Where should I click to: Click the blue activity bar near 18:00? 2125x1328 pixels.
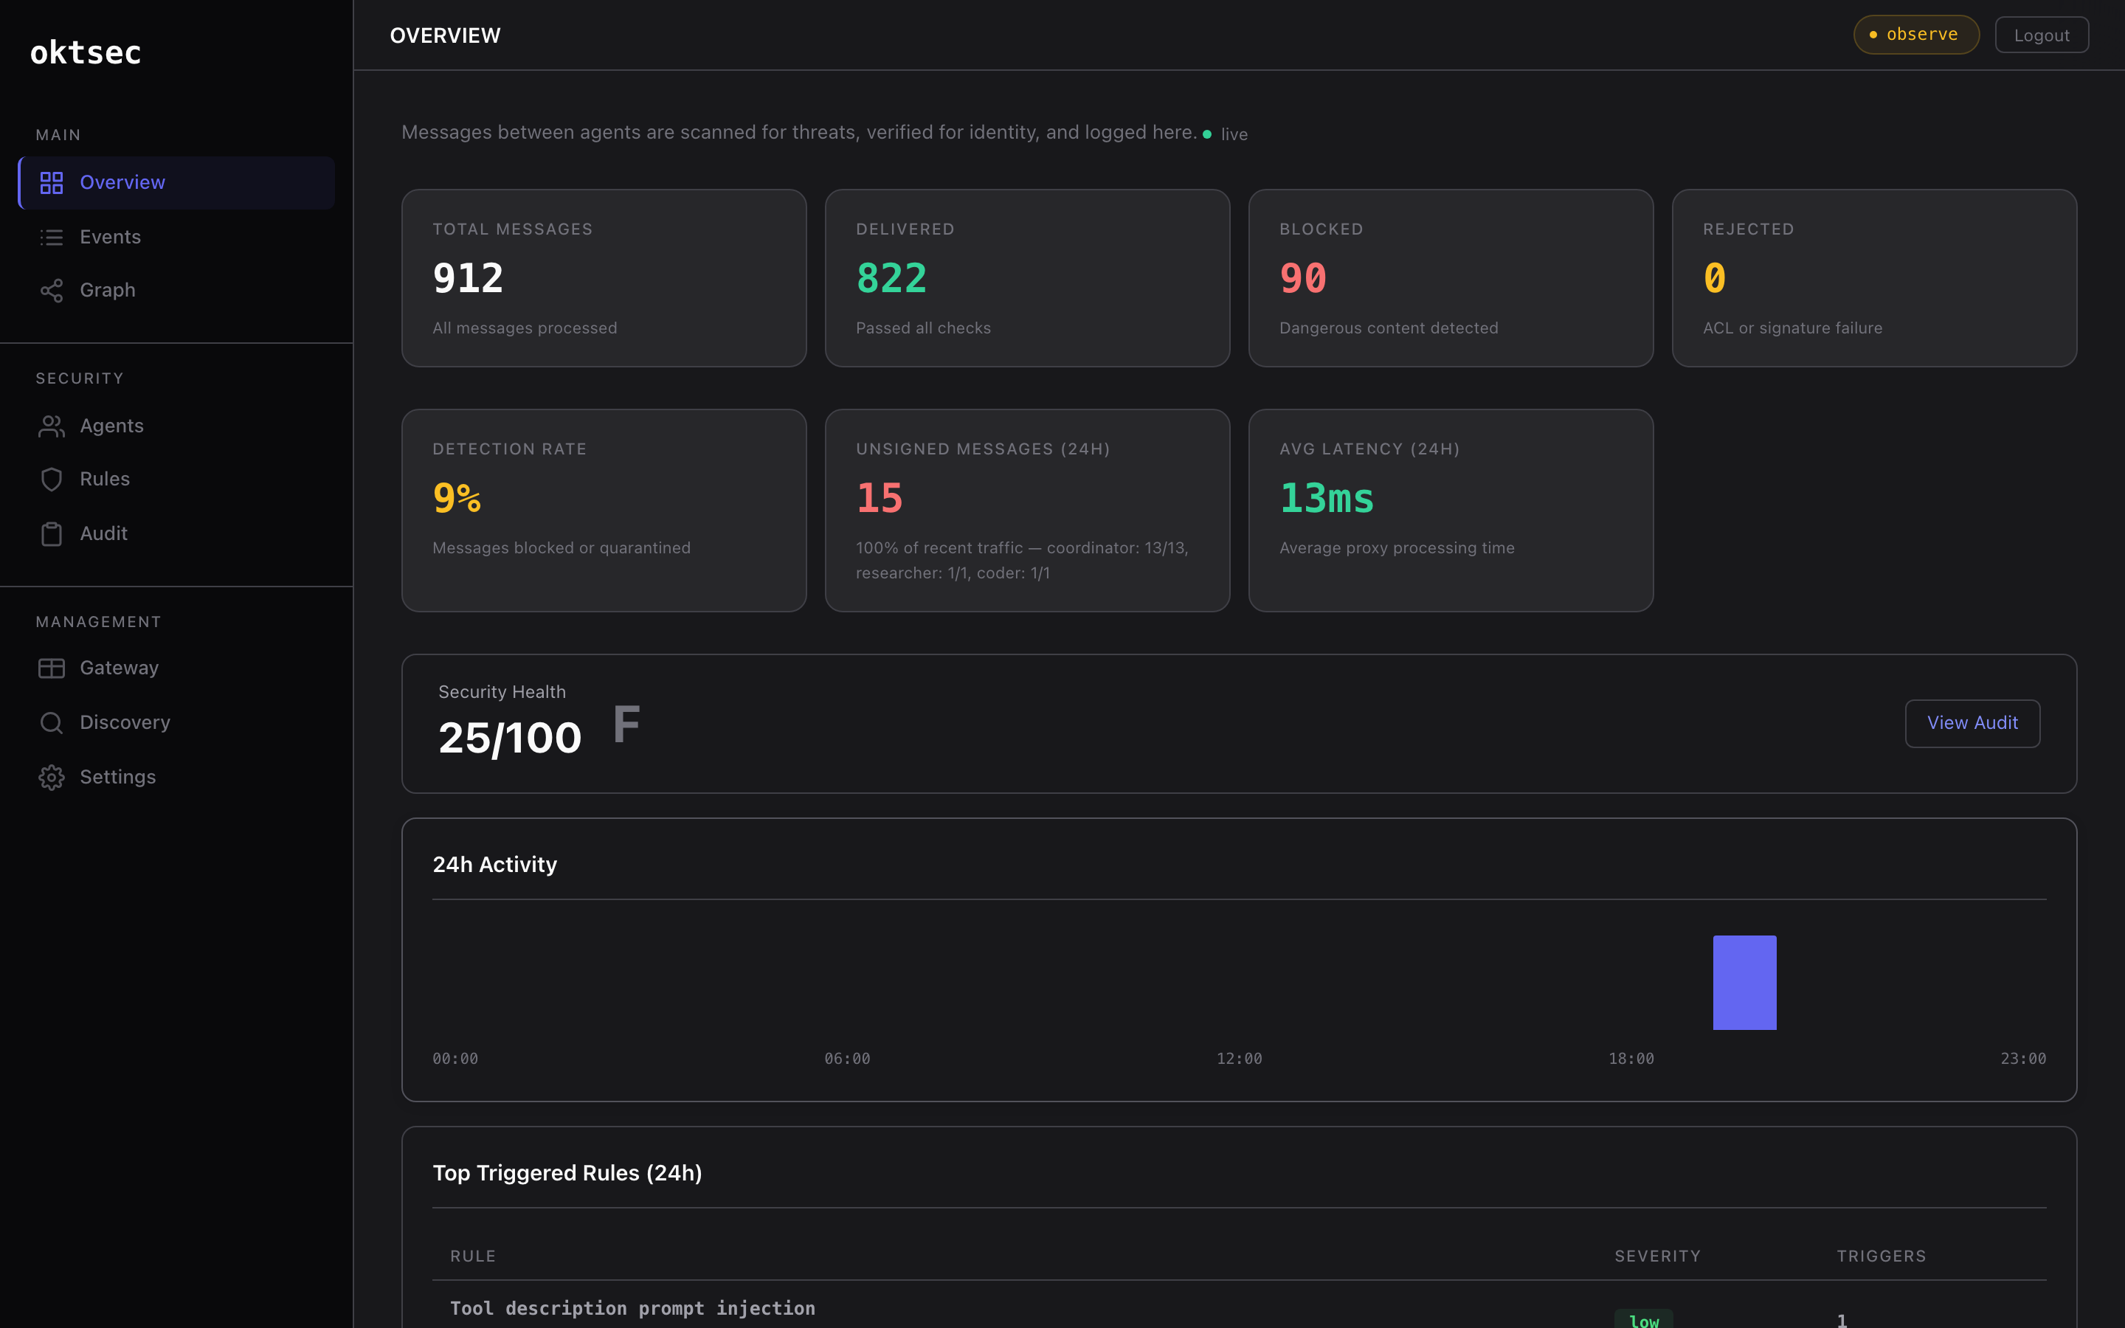1744,982
